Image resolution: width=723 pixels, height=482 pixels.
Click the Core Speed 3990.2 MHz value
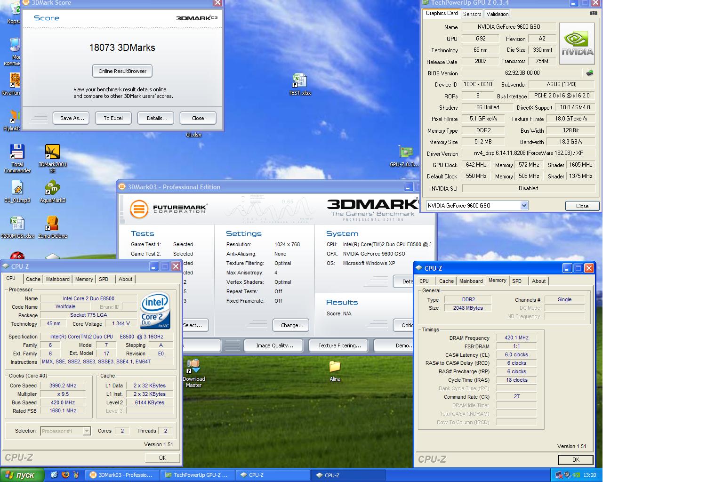(63, 386)
